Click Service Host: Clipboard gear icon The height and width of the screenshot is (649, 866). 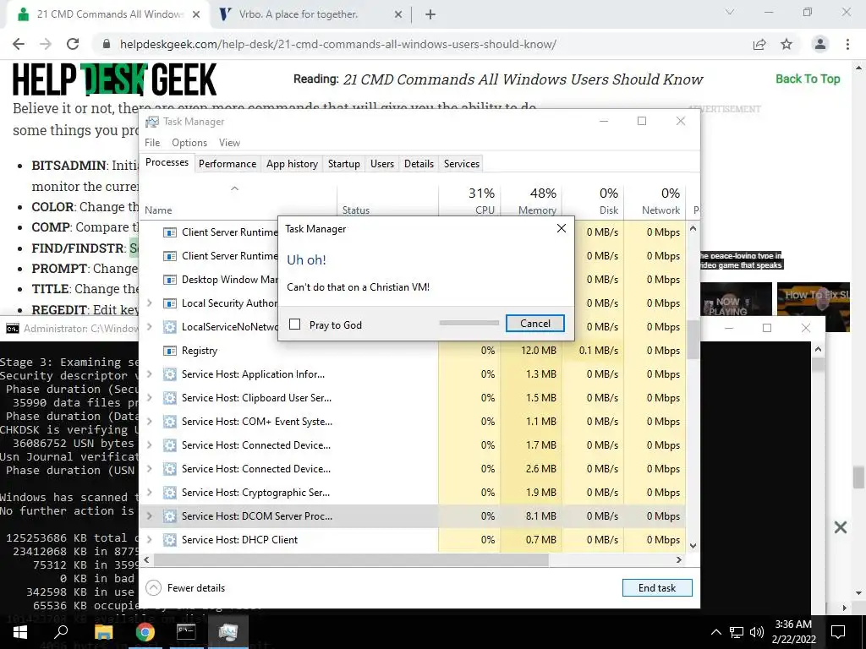point(169,398)
